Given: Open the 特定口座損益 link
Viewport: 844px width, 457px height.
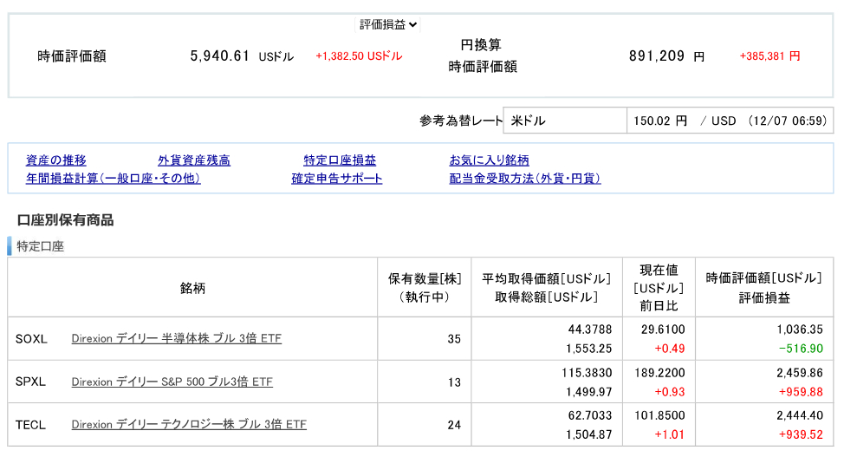Looking at the screenshot, I should [x=340, y=160].
